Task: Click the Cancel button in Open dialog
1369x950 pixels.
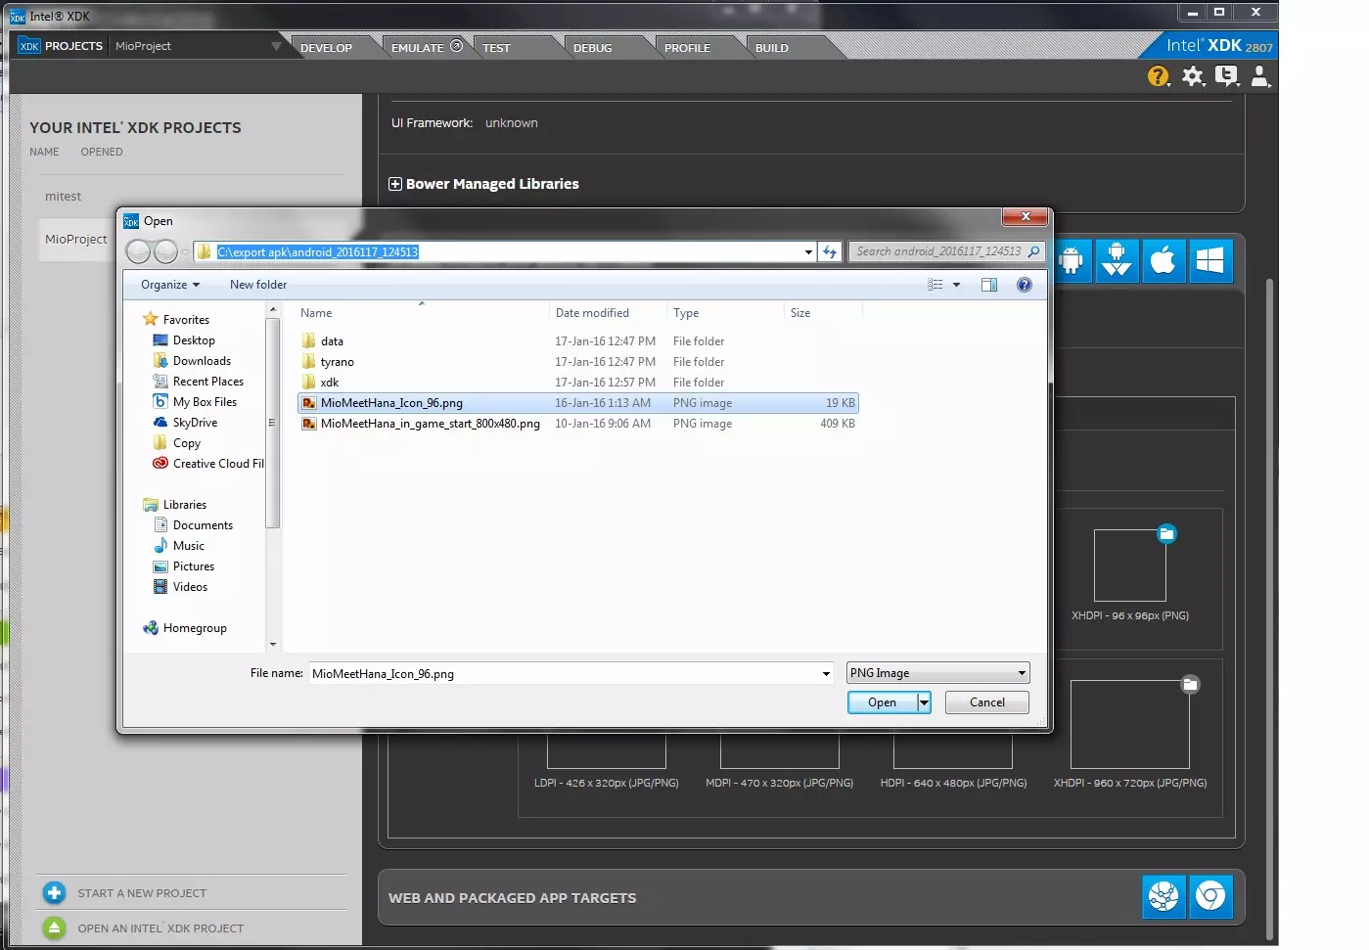Action: (986, 702)
